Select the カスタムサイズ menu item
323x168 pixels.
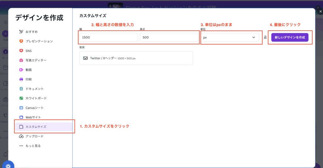[x=36, y=127]
